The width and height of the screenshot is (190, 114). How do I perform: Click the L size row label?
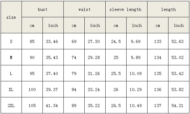click(11, 73)
